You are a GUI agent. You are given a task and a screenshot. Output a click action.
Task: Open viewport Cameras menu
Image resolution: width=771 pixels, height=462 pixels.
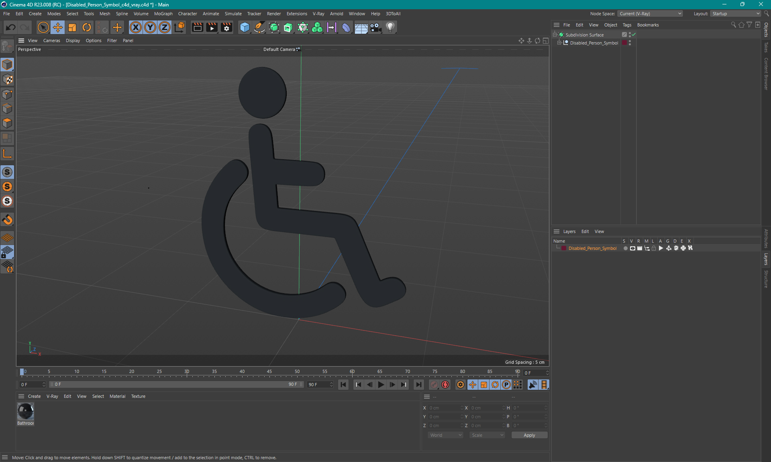51,41
